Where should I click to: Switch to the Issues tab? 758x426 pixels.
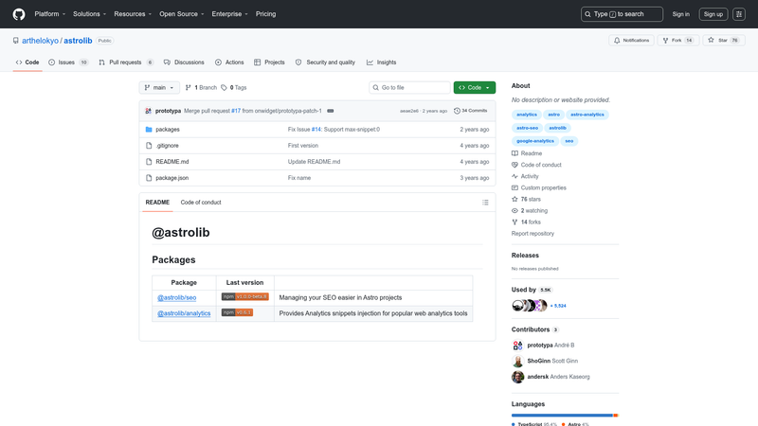point(68,62)
